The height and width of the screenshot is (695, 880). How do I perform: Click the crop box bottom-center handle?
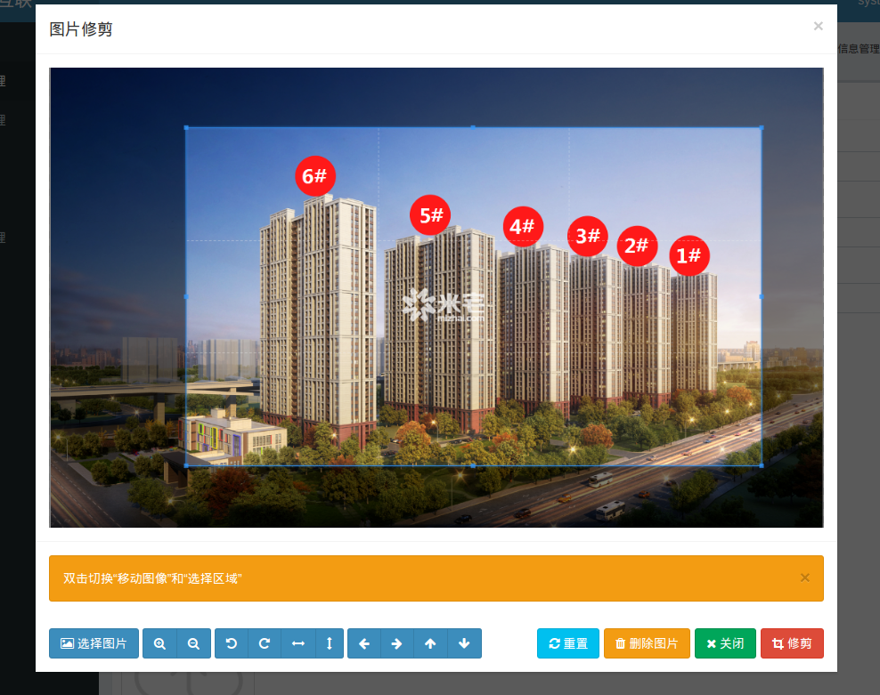(473, 465)
